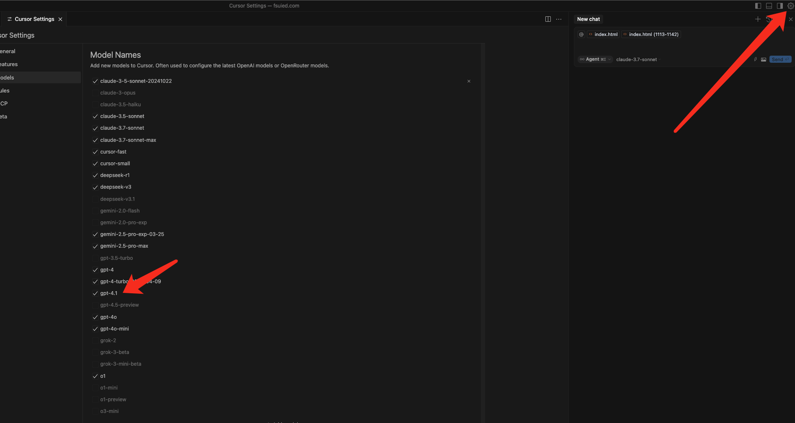Click the Model Names heading
The image size is (795, 423).
(x=116, y=55)
